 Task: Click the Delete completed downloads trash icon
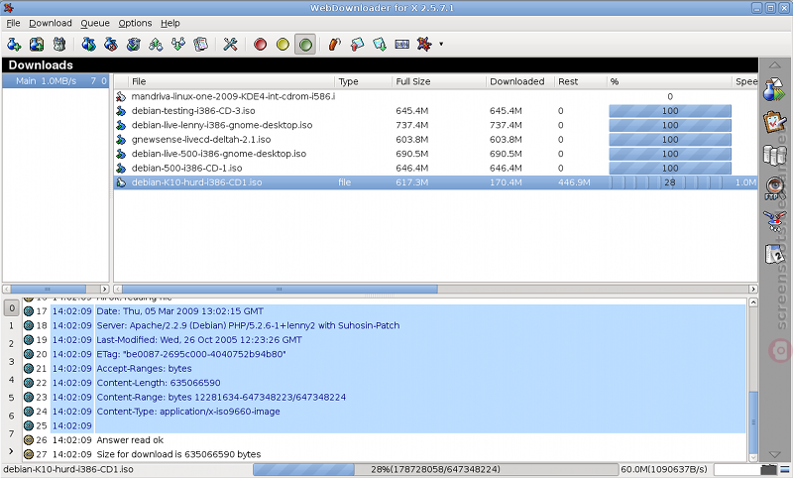point(134,45)
